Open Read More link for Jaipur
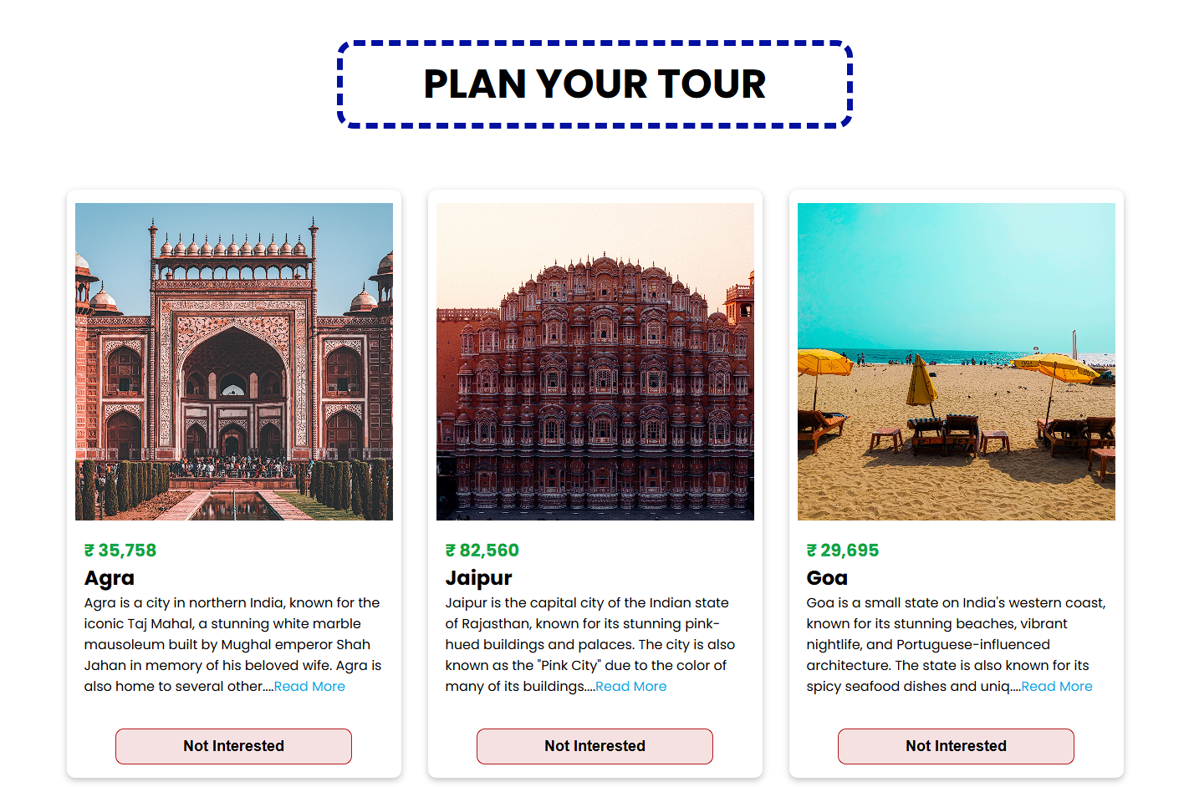The height and width of the screenshot is (787, 1189). click(631, 686)
